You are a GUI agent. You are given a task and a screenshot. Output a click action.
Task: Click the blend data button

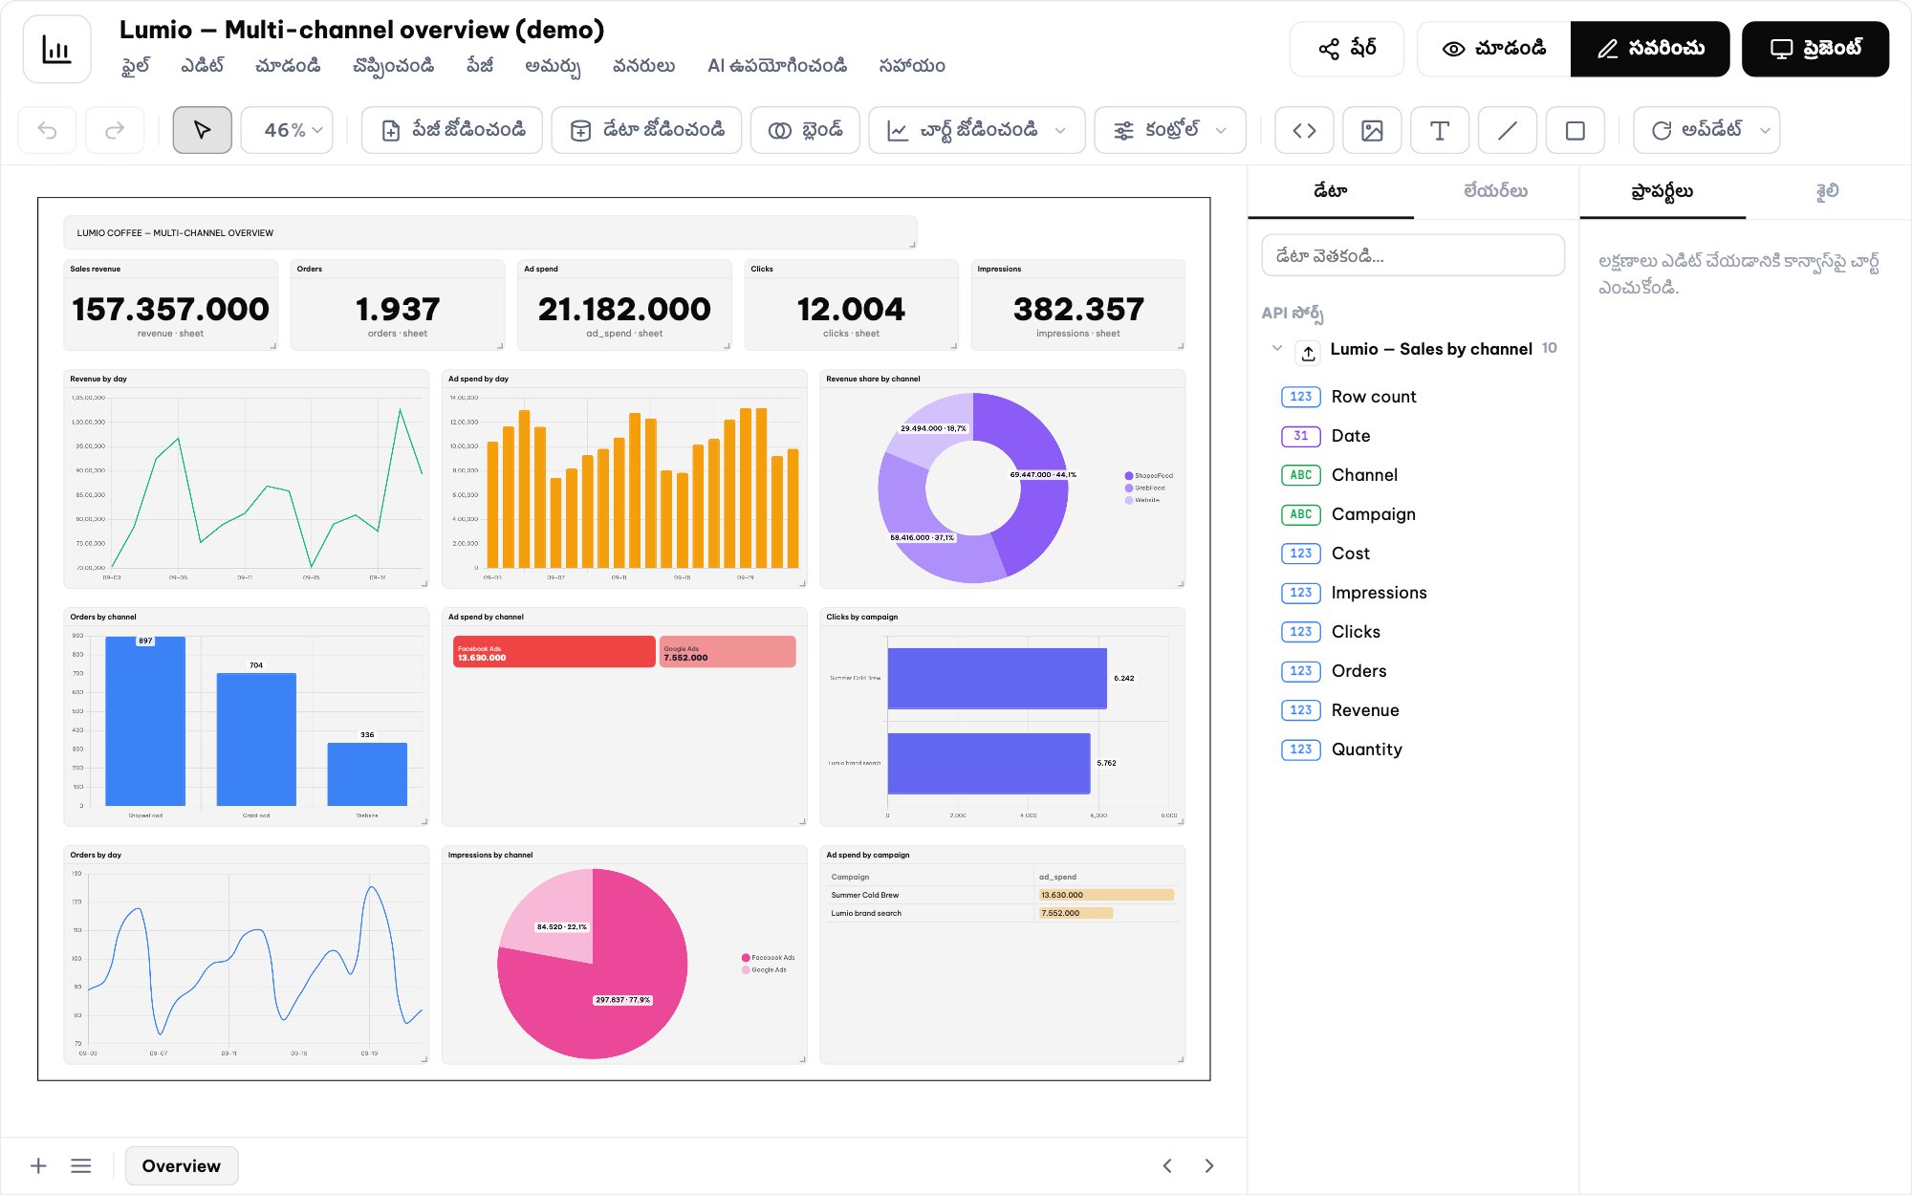pyautogui.click(x=806, y=130)
